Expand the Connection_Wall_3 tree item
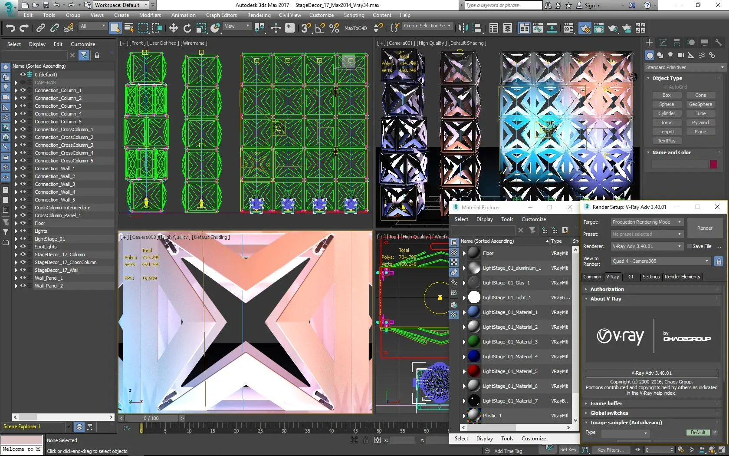The image size is (729, 456). pos(16,184)
